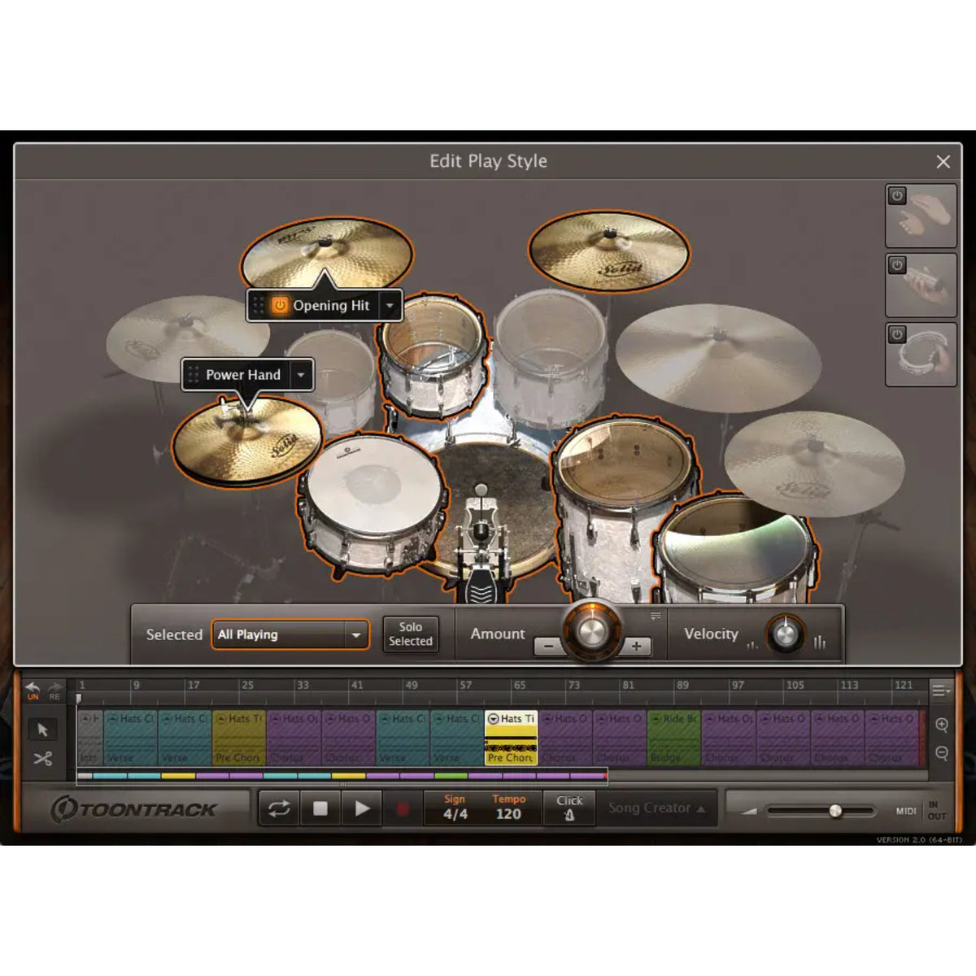
Task: Select the highlighted left crash cymbal
Action: point(325,254)
